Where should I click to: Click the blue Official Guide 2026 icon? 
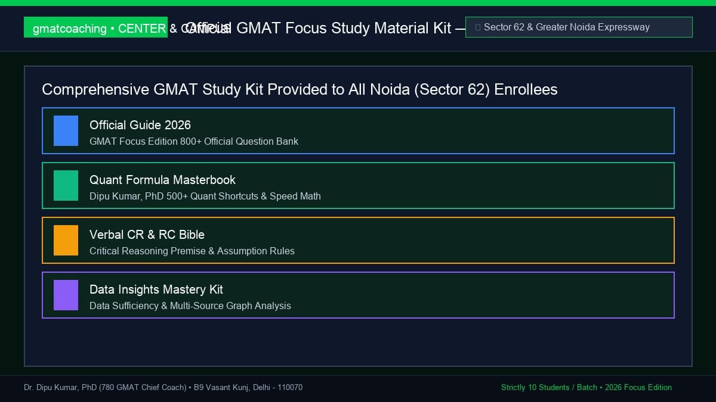pos(66,130)
